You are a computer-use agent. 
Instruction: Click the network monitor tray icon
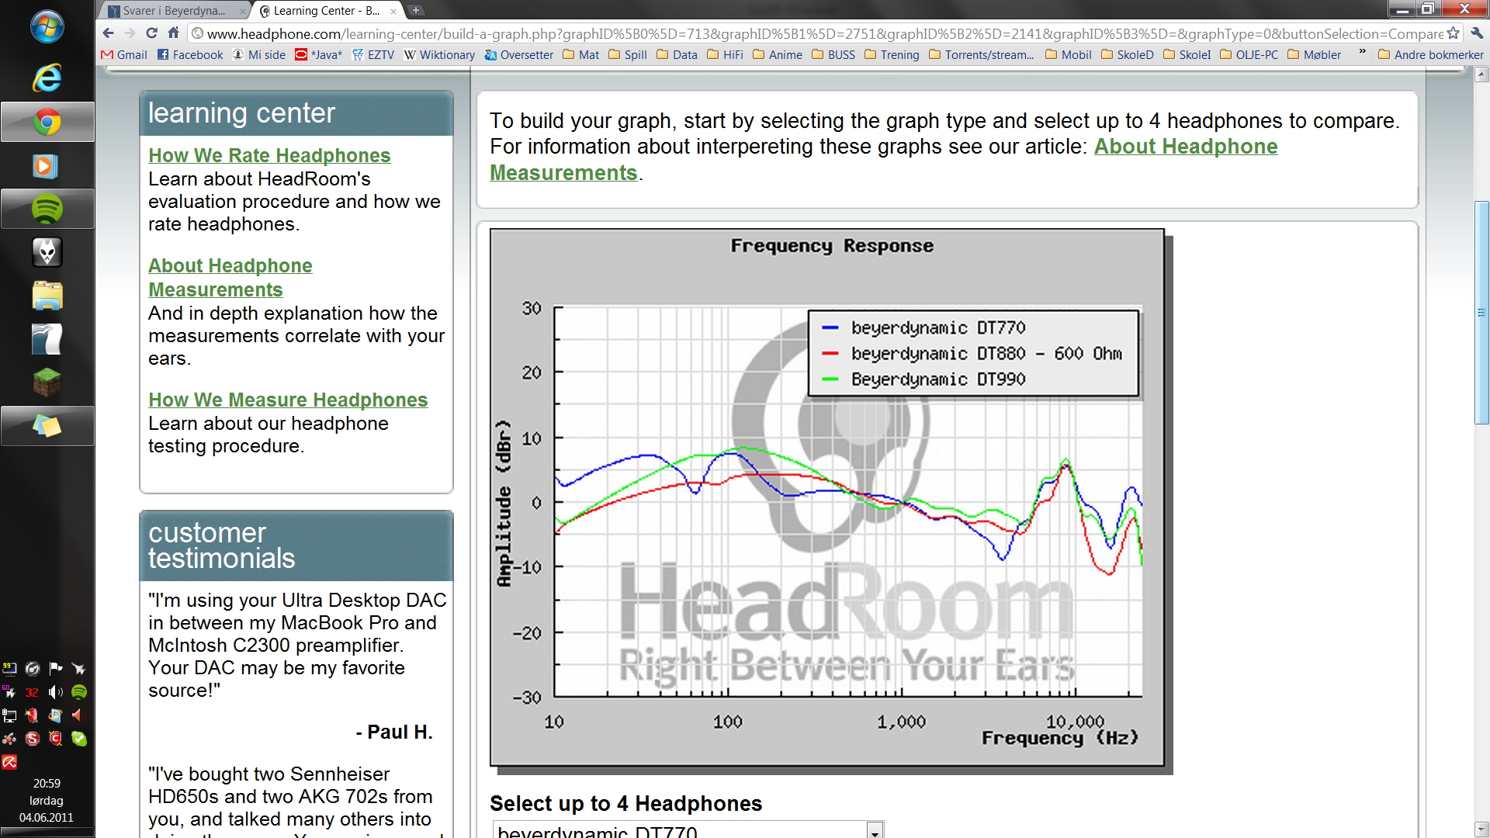(x=9, y=715)
